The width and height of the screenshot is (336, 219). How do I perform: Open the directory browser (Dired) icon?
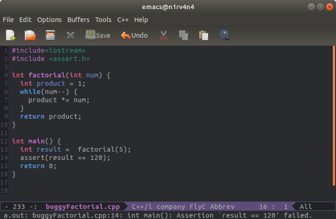[50, 35]
